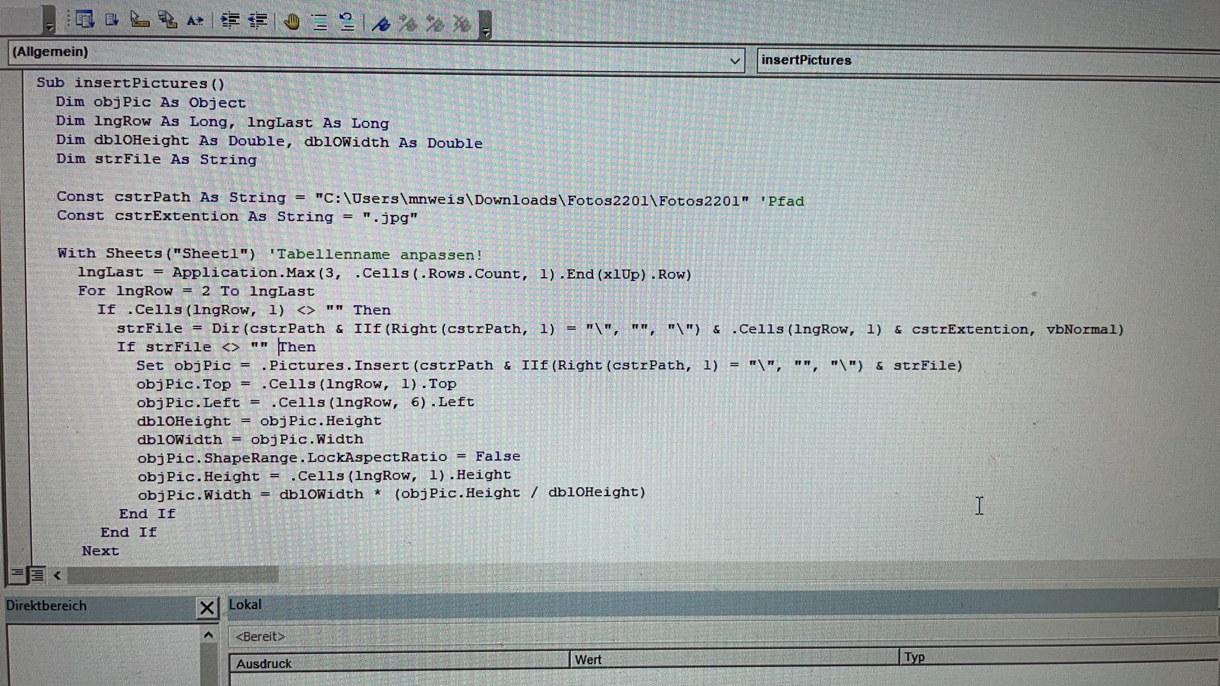Click the Quick Info icon
Screen dimensions: 1220x686
click(x=139, y=20)
